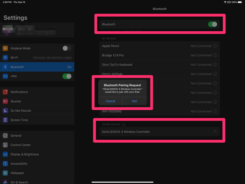
Task: Open Control Center settings
Action: coord(21,145)
